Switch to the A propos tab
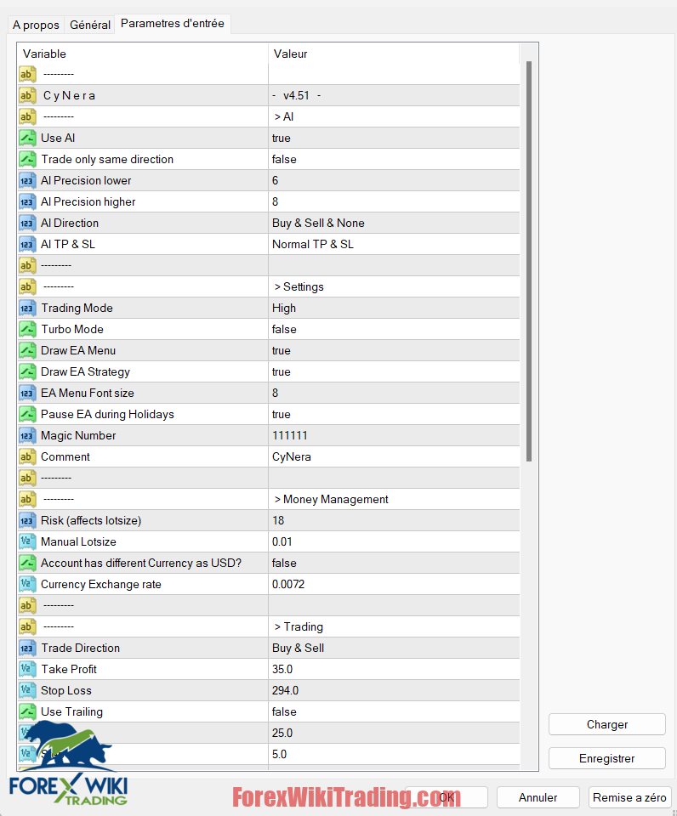 [36, 25]
